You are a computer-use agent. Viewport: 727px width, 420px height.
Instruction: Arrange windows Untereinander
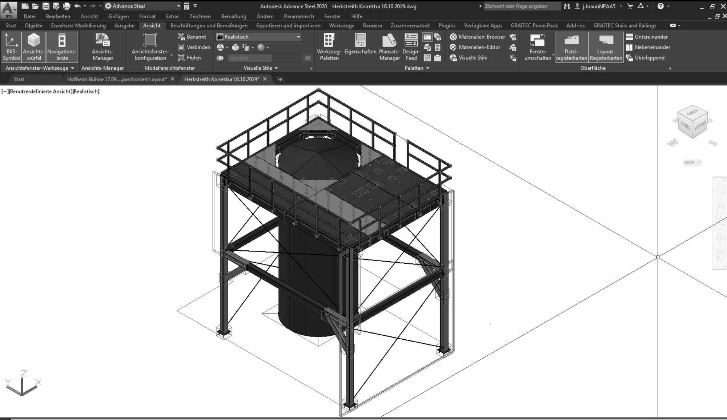pos(647,37)
